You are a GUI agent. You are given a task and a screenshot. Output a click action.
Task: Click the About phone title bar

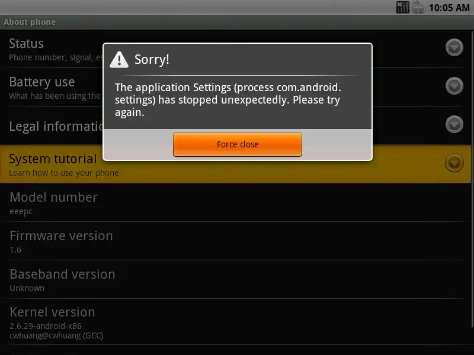point(237,22)
